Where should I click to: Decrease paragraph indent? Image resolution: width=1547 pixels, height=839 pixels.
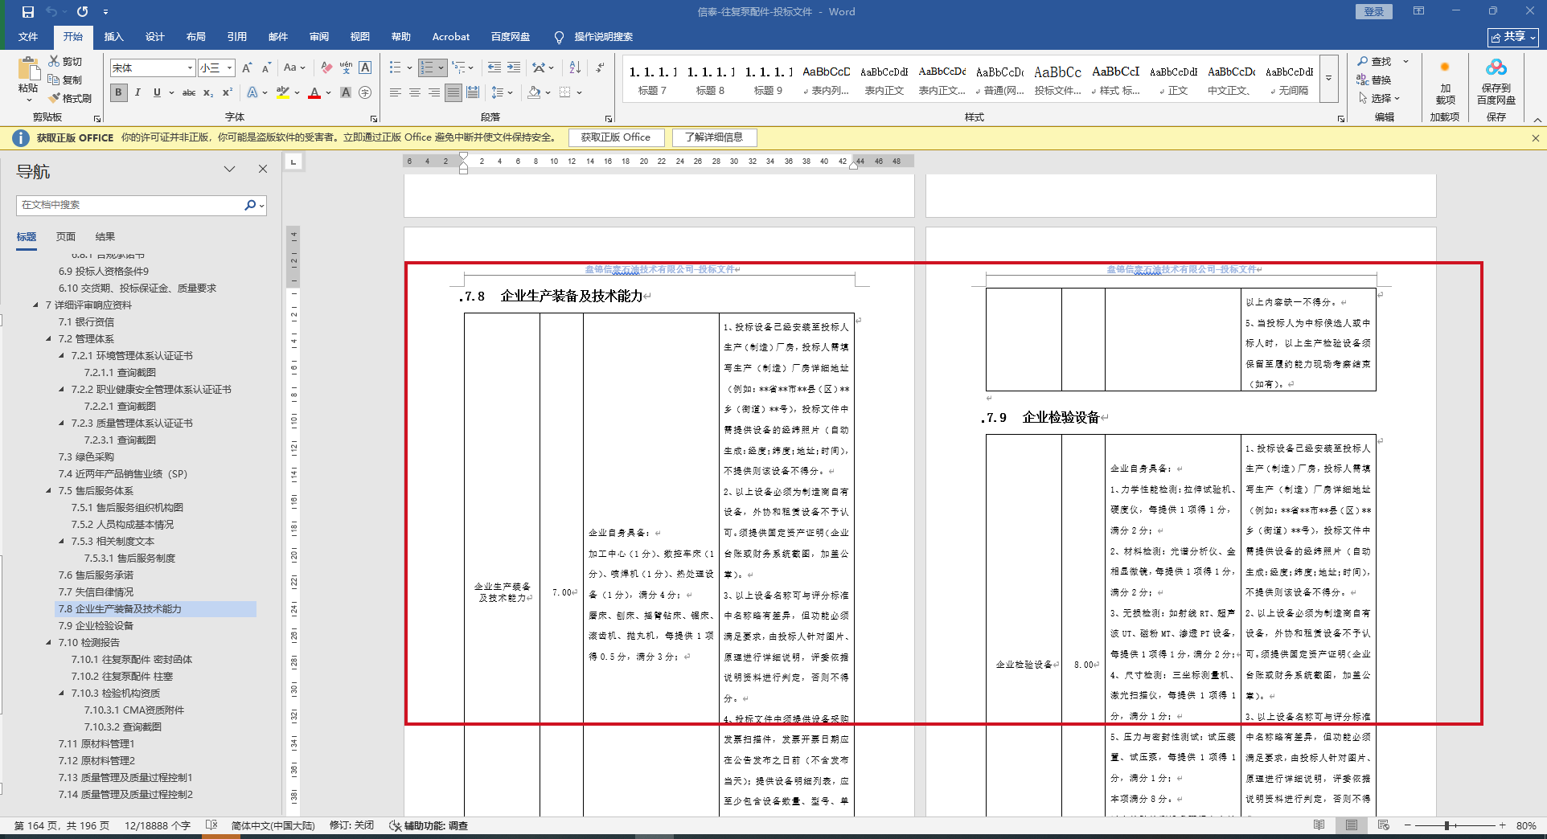[494, 68]
